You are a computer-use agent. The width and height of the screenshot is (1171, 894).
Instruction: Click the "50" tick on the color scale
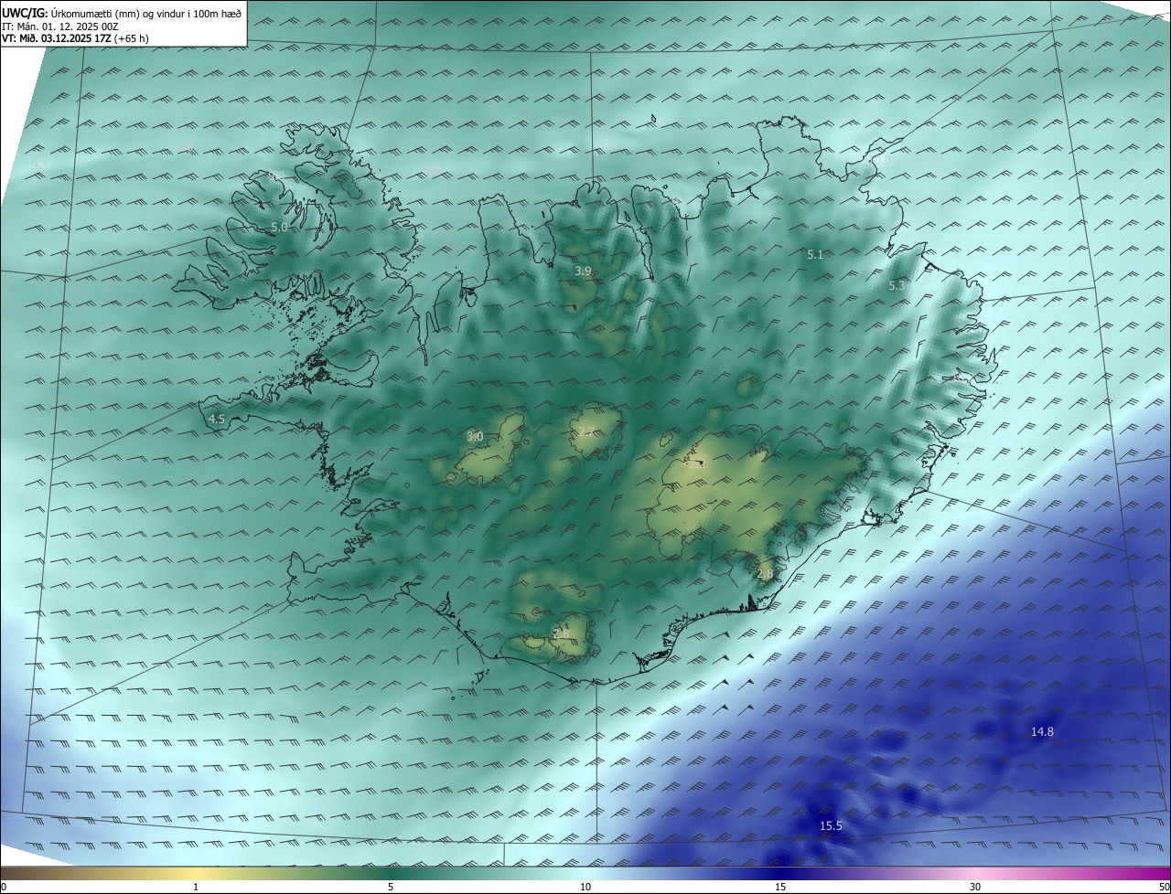click(x=1164, y=887)
